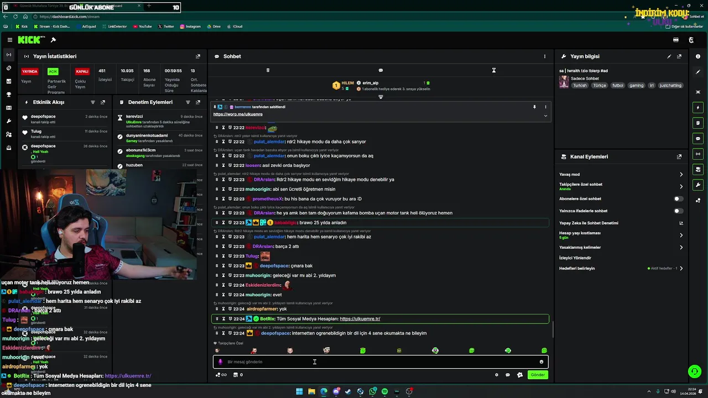Pop out the Yayın İstatistikleri panel
Viewport: 708px width, 398px height.
[198, 56]
